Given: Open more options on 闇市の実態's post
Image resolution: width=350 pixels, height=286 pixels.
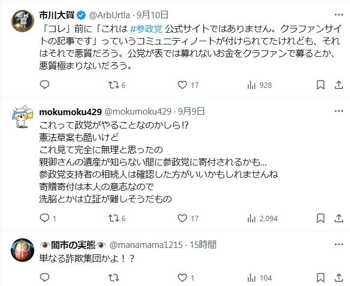Looking at the screenshot, I should pos(338,245).
